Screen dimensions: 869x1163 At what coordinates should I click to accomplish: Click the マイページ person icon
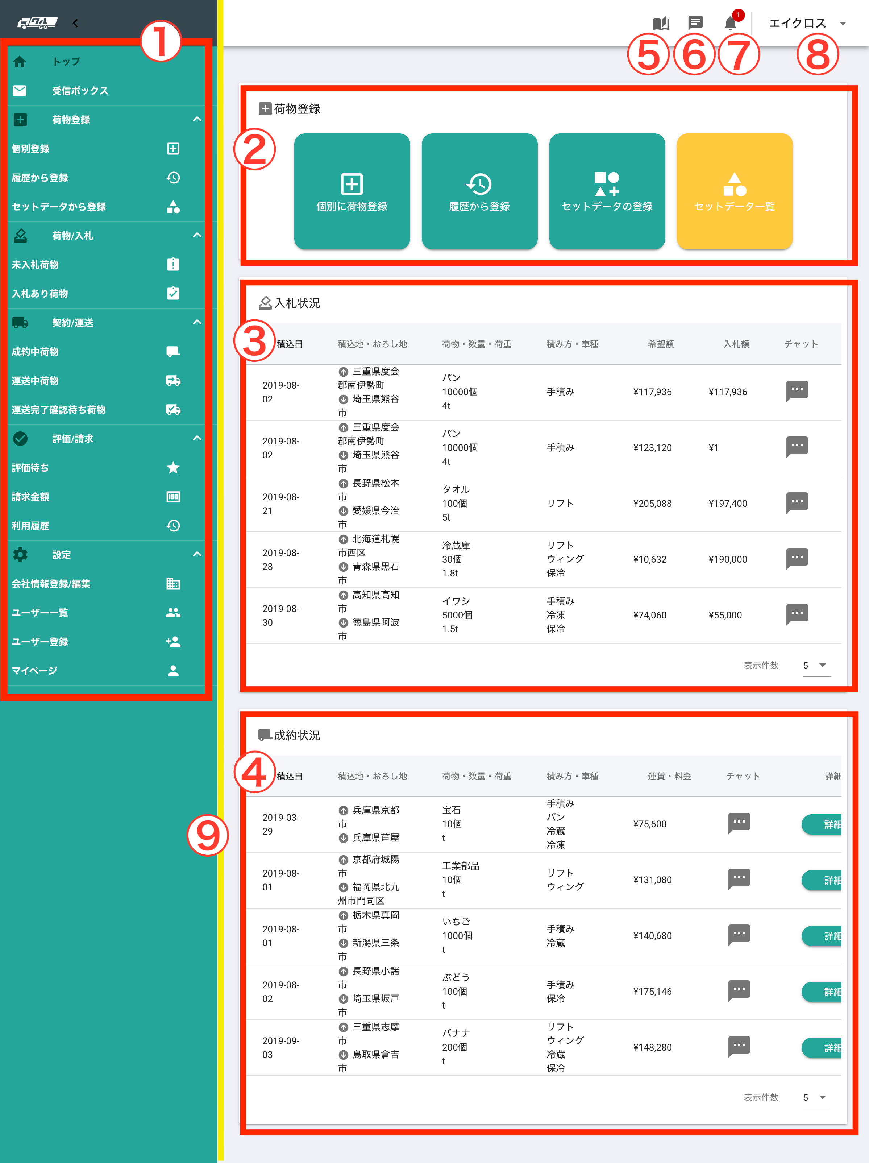click(x=173, y=670)
